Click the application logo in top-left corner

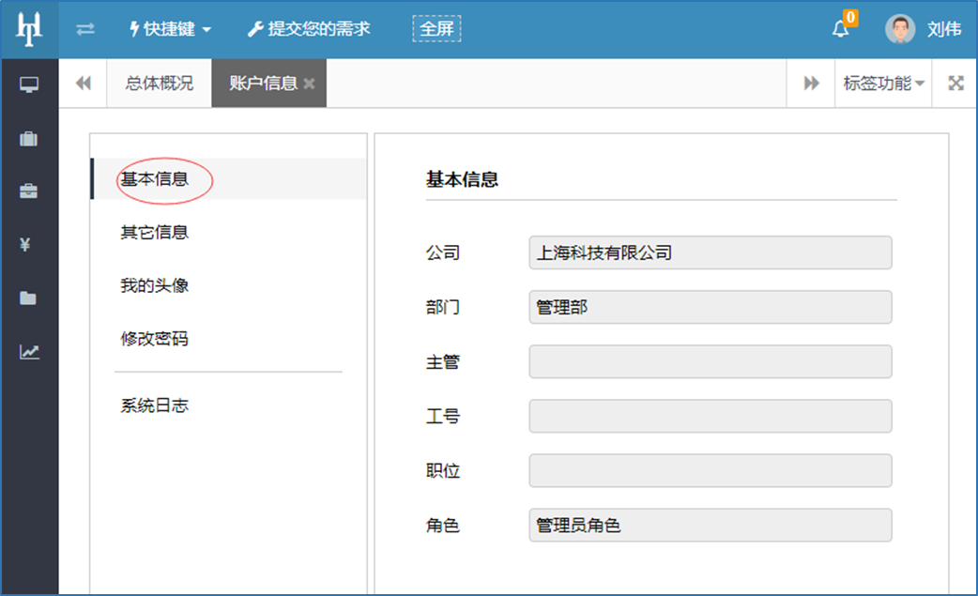pos(29,29)
